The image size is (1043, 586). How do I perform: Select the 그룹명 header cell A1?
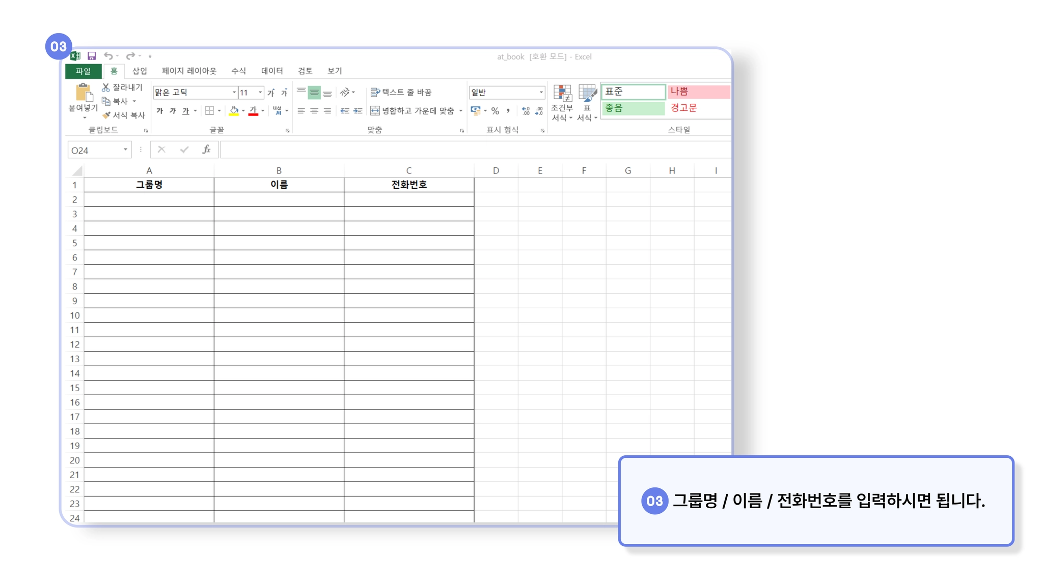click(x=149, y=185)
